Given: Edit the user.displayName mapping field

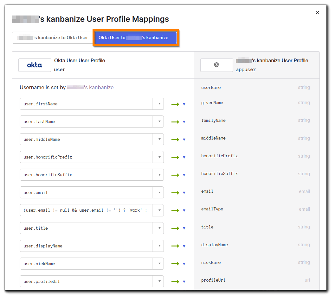Looking at the screenshot, I should coord(86,246).
